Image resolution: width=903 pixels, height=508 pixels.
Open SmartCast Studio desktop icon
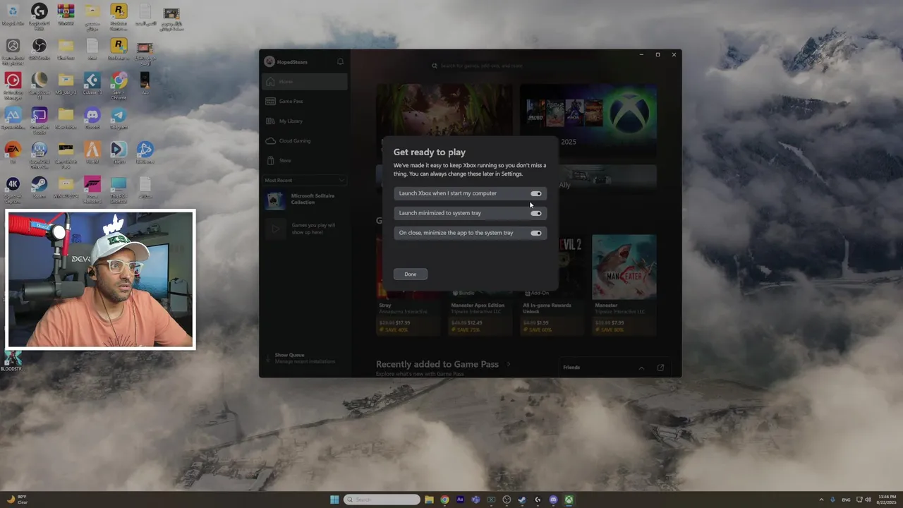click(39, 119)
